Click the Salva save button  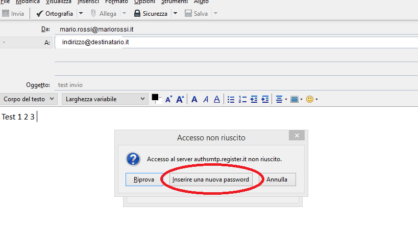pos(196,14)
